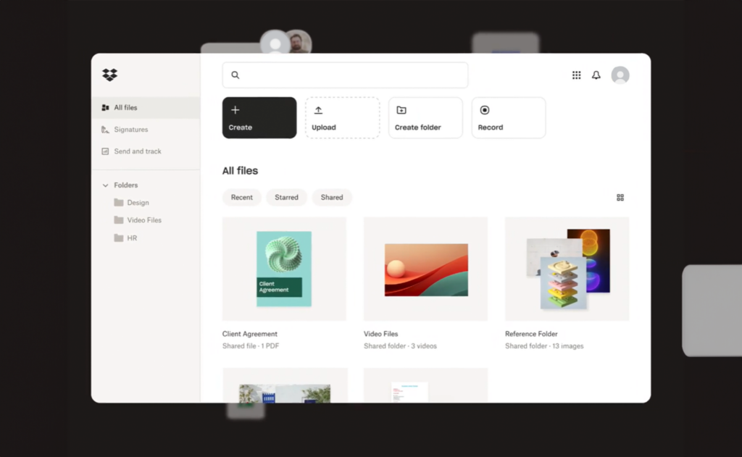742x457 pixels.
Task: Click the 'All files' page heading
Action: click(240, 171)
